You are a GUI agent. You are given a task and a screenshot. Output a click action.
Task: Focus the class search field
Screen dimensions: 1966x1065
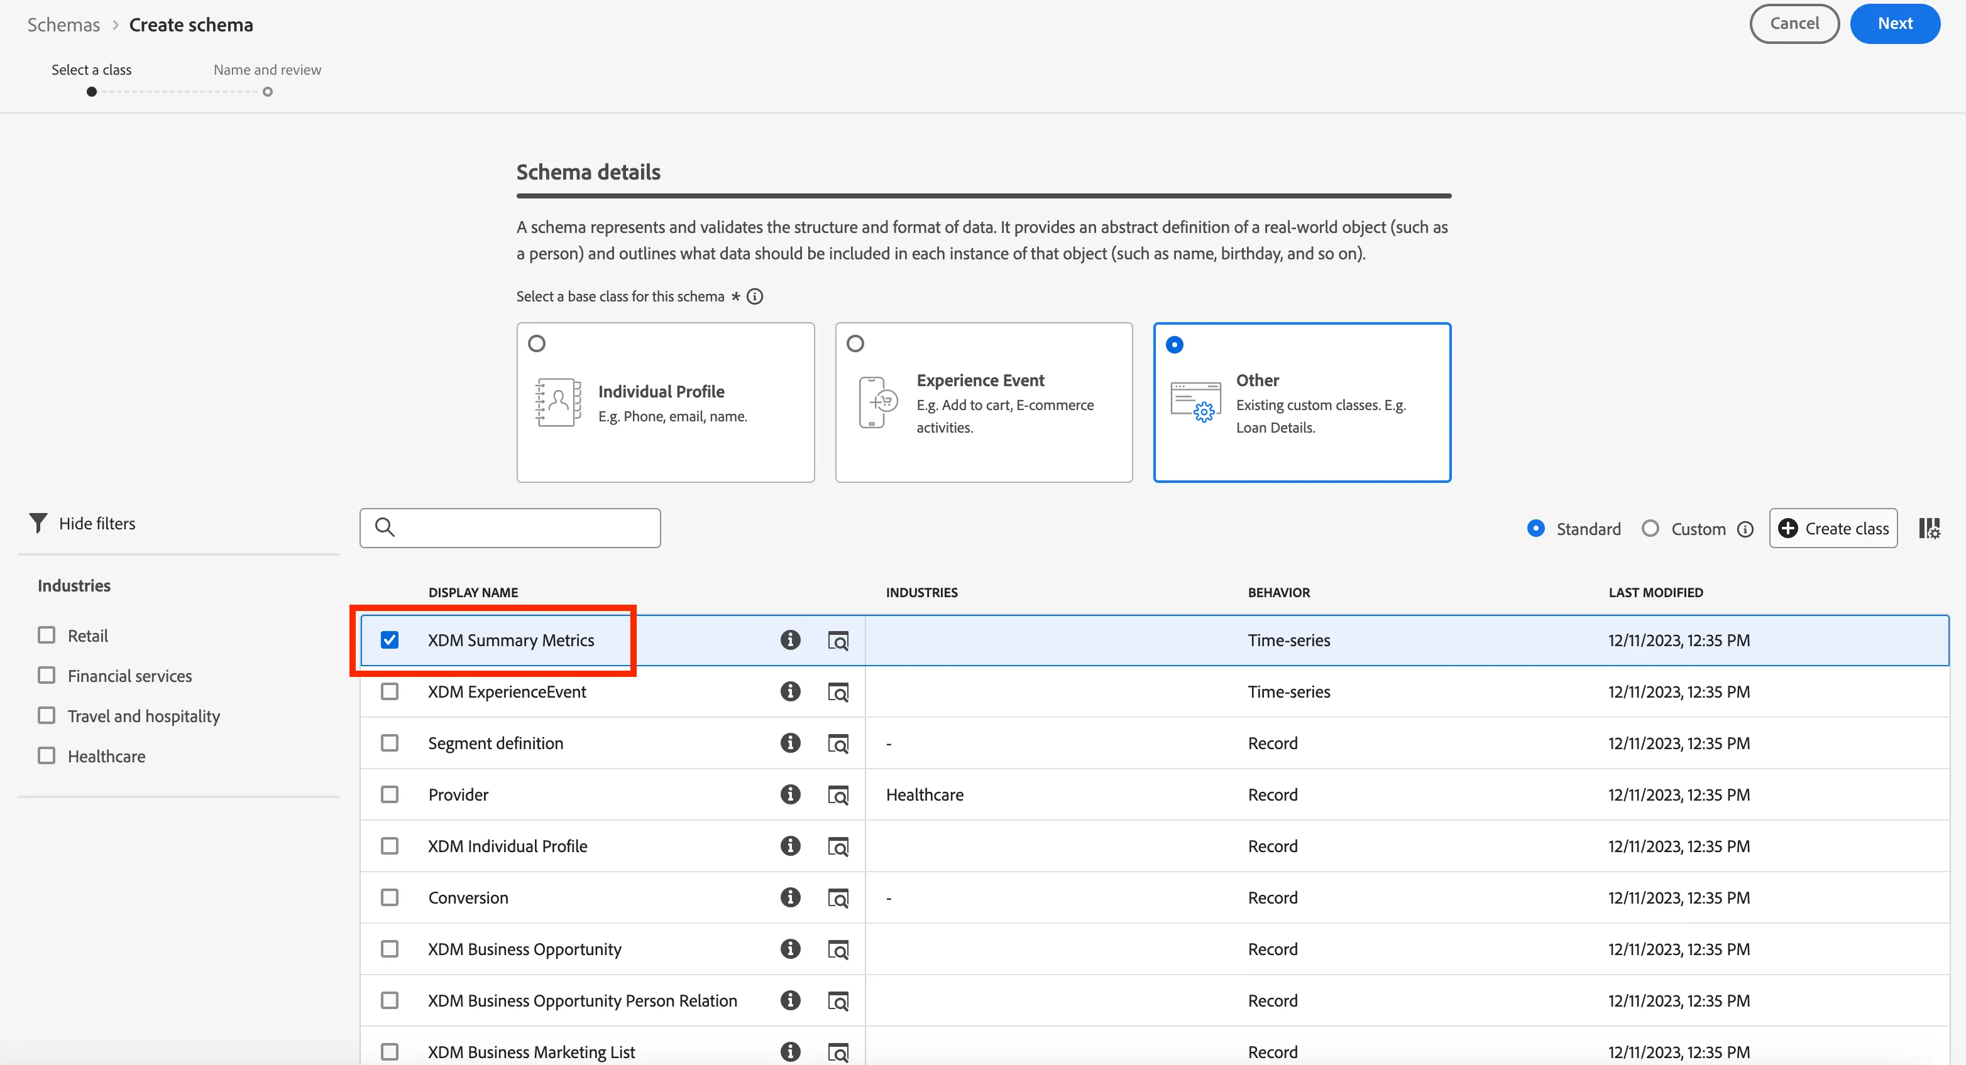(x=510, y=527)
